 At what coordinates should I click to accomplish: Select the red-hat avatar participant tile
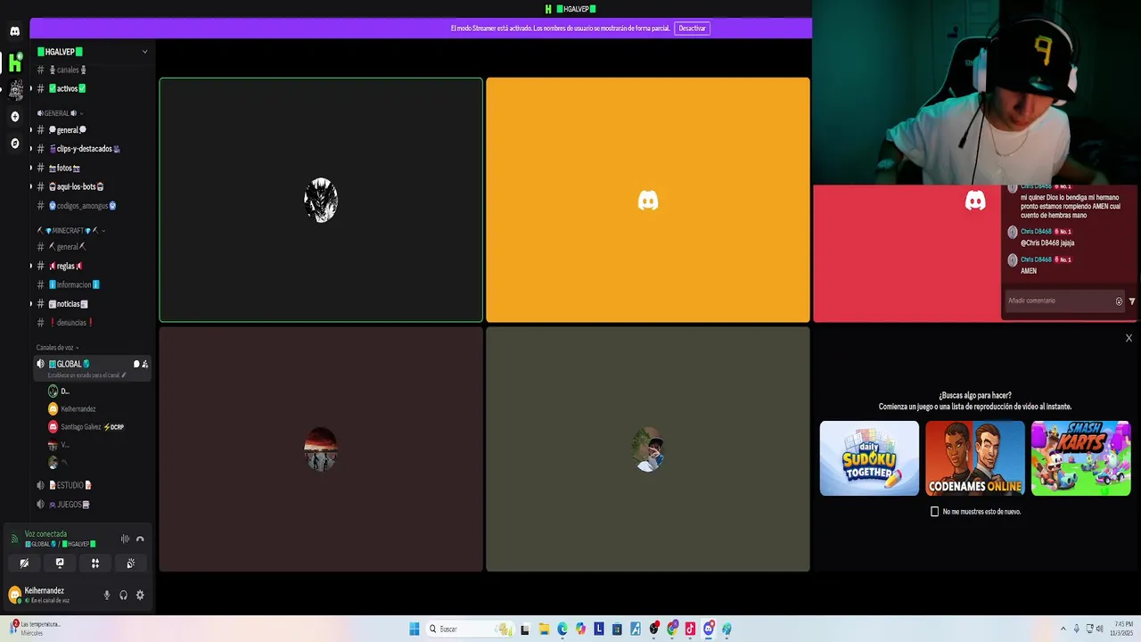pos(321,449)
